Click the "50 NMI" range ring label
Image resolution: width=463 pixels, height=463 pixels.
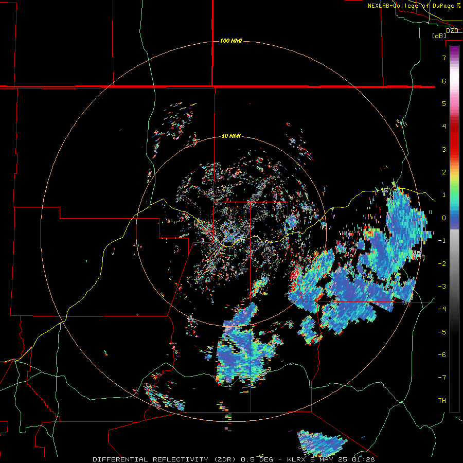click(x=231, y=136)
